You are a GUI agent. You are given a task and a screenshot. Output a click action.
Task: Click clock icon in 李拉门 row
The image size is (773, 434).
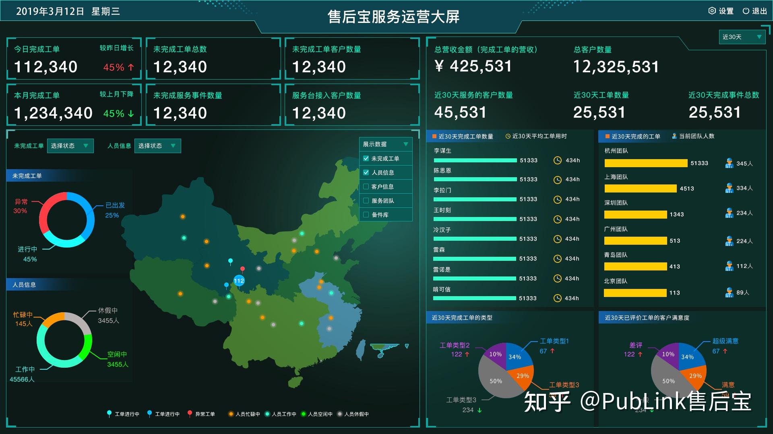(x=558, y=199)
